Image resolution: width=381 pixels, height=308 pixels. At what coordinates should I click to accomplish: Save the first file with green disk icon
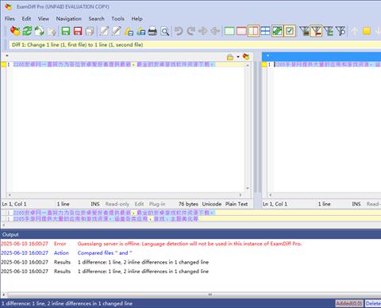[66, 31]
